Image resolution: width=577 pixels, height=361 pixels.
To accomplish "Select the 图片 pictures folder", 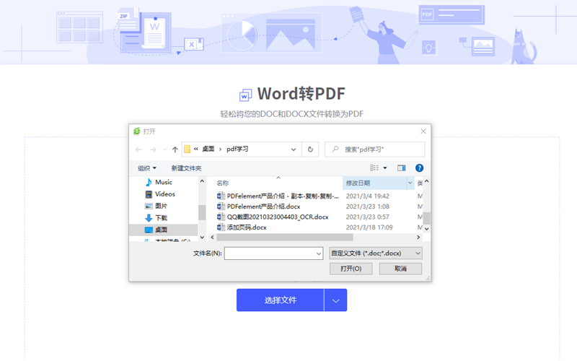I will pos(161,206).
